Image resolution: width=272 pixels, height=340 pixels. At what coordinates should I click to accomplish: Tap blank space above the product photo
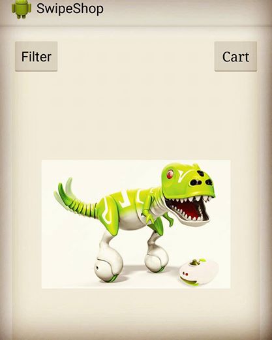click(136, 116)
